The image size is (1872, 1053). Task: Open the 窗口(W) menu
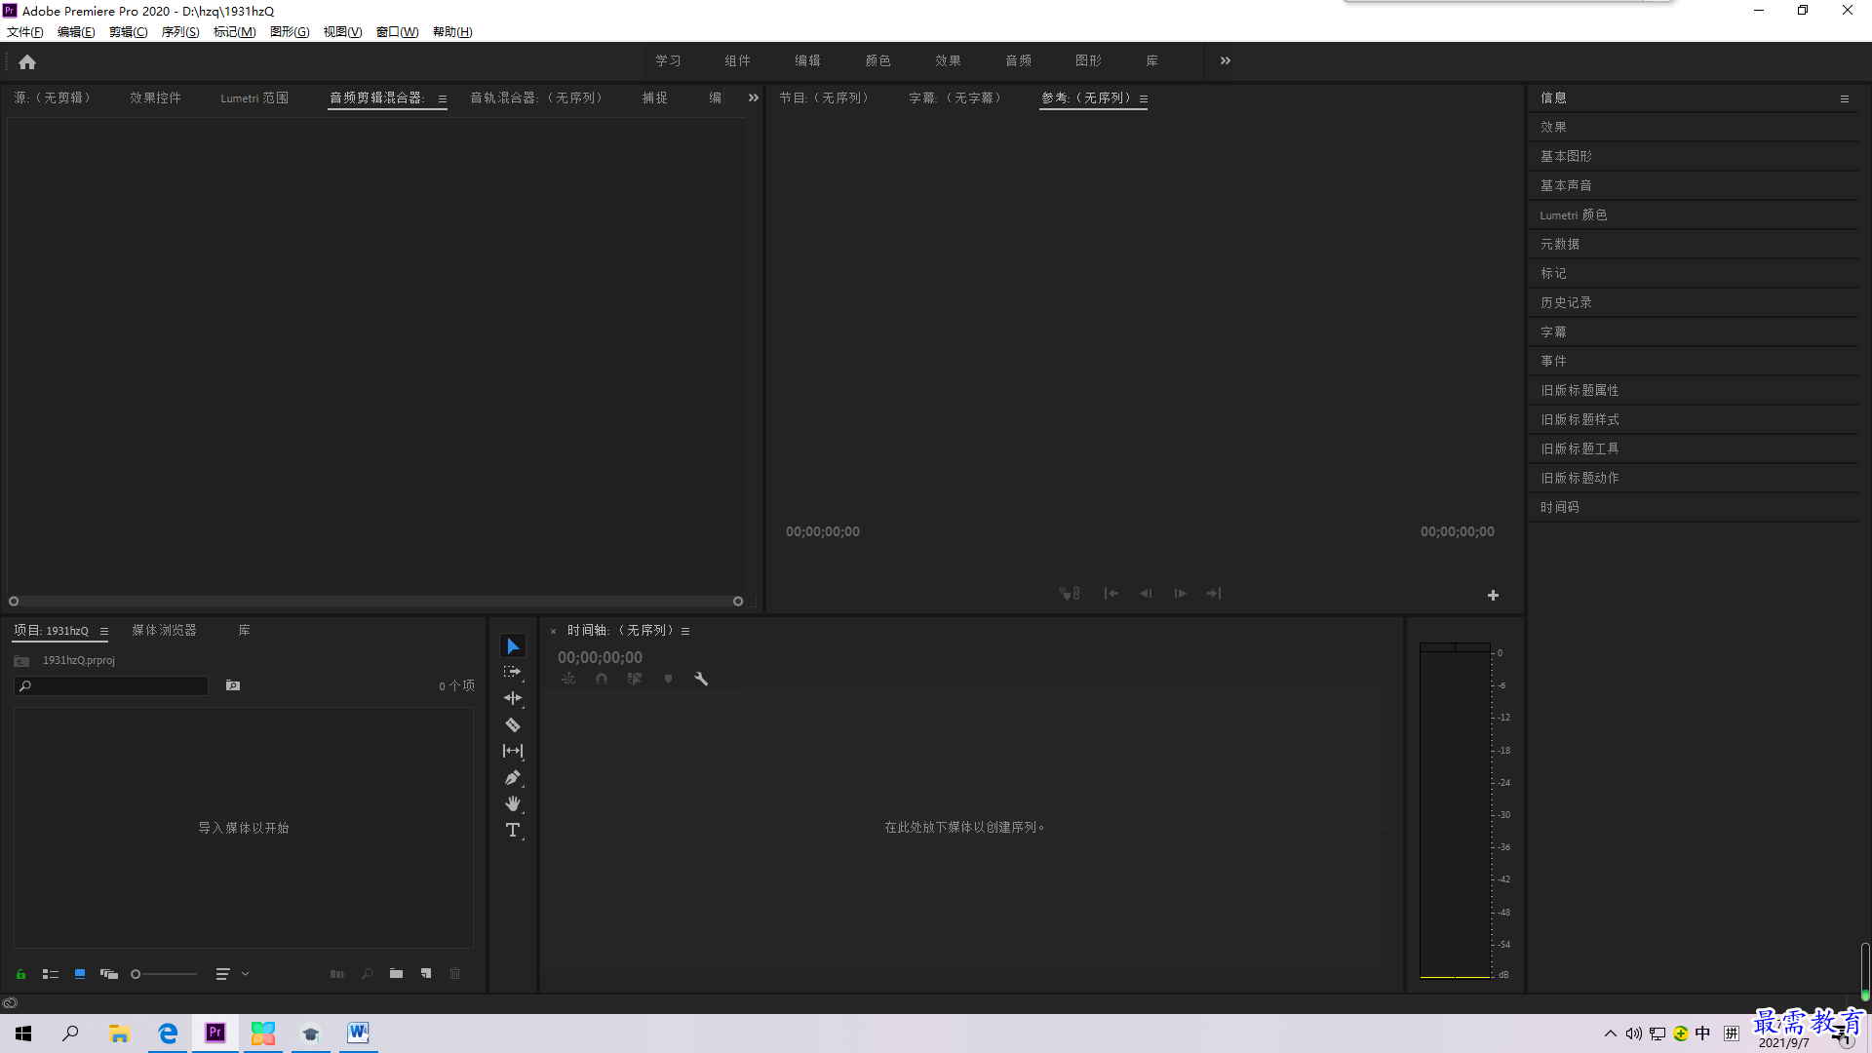pos(397,32)
